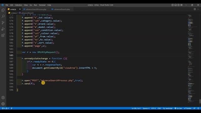Restore down the VS Code window
Image resolution: width=201 pixels, height=113 pixels.
pos(192,5)
